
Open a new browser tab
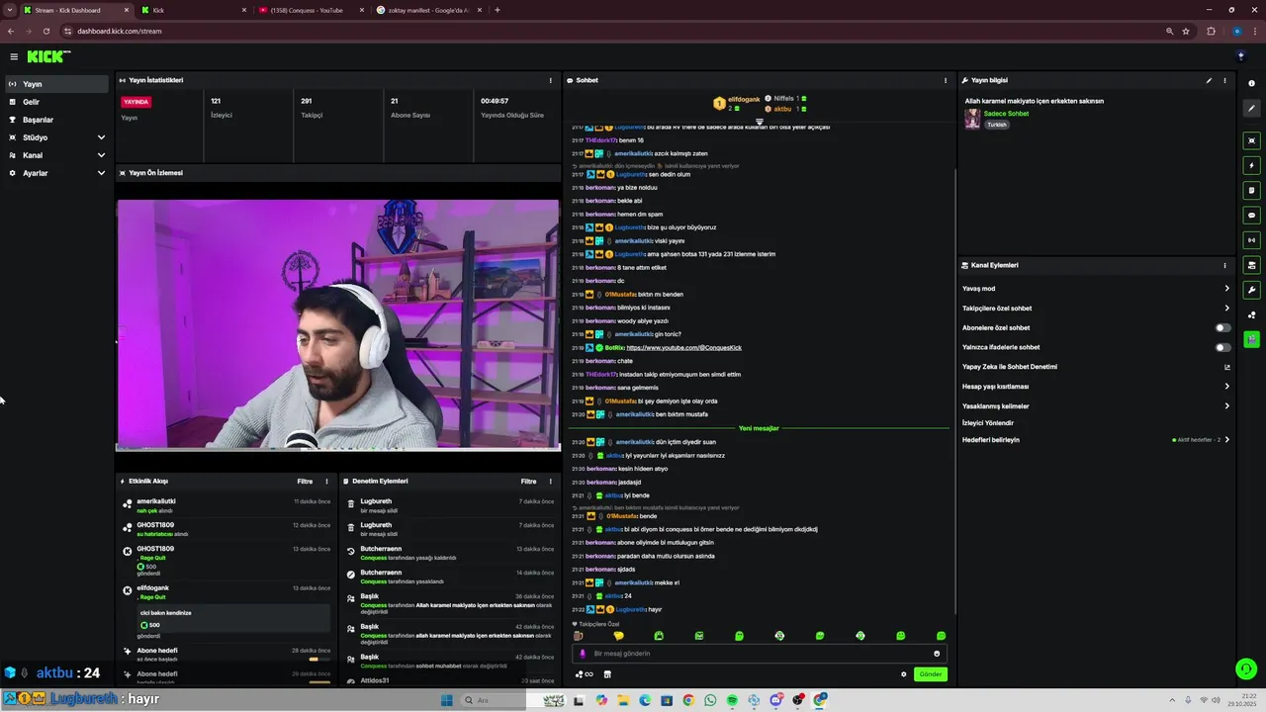click(497, 10)
